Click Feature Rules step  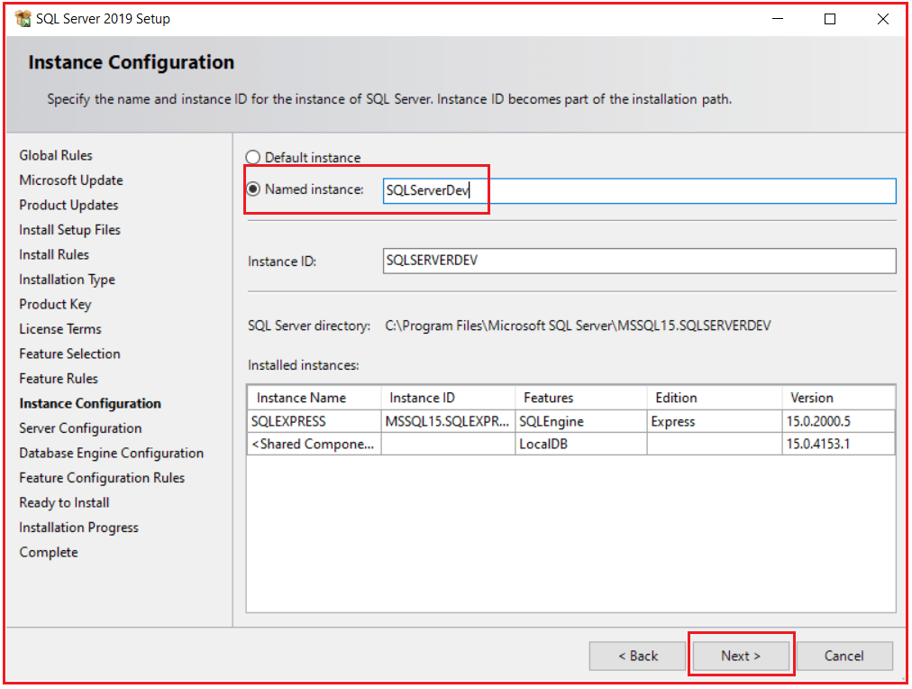point(59,378)
